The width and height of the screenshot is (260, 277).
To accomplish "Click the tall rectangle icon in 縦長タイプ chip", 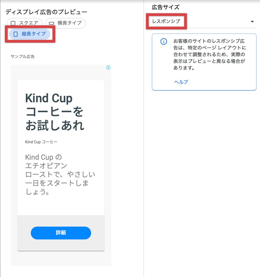I will pyautogui.click(x=16, y=34).
